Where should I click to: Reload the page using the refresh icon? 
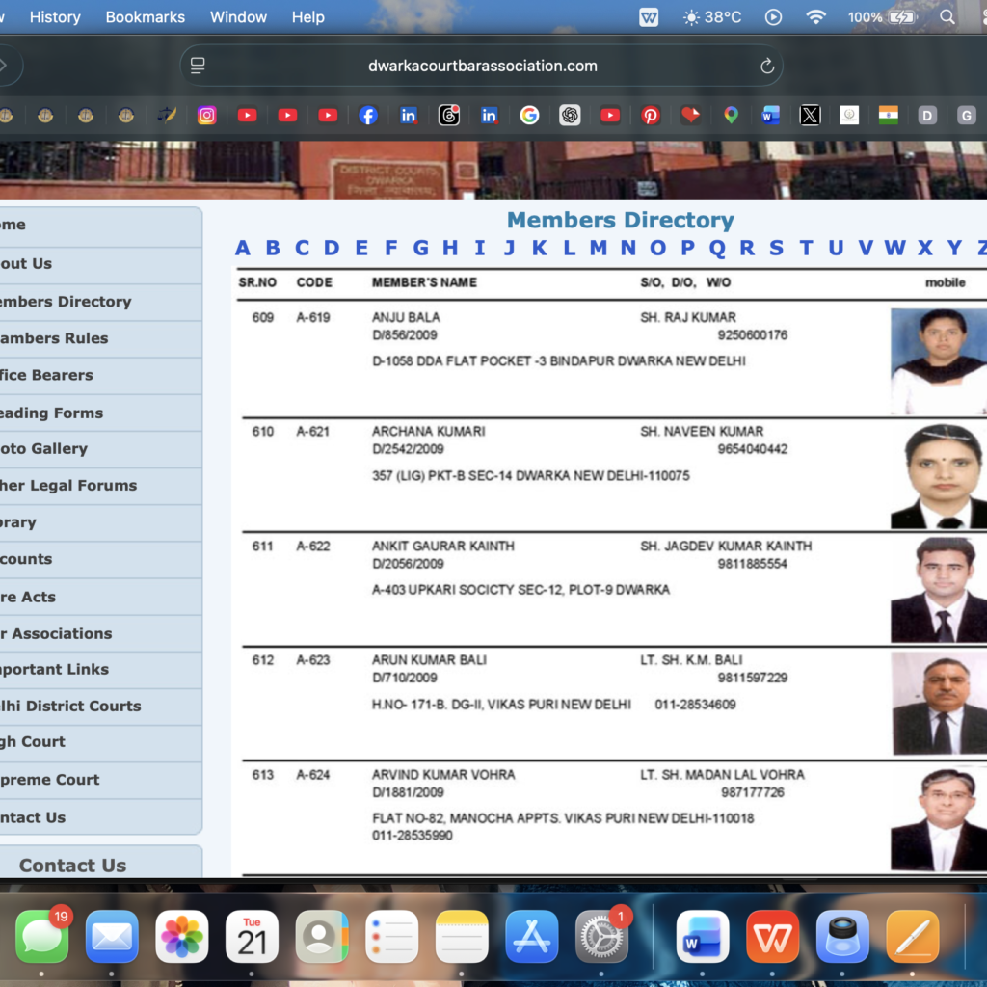click(766, 66)
